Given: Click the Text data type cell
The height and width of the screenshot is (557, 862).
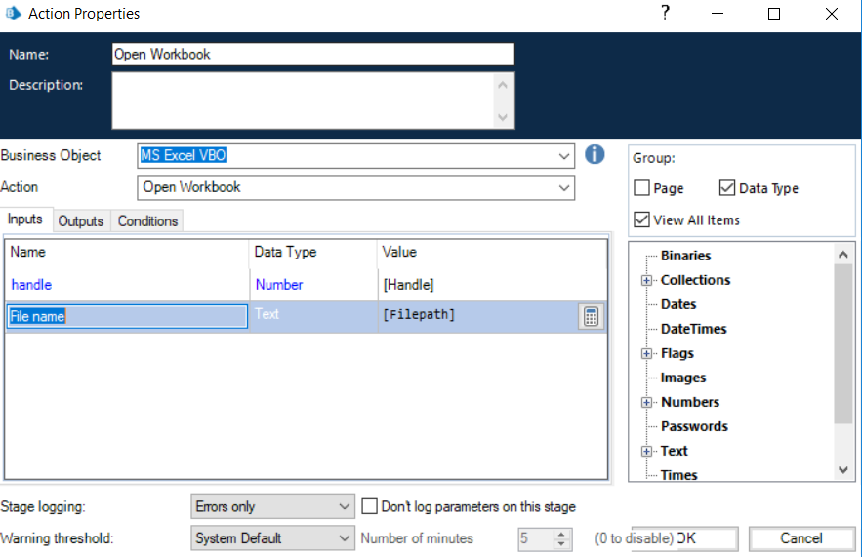Looking at the screenshot, I should pyautogui.click(x=313, y=315).
